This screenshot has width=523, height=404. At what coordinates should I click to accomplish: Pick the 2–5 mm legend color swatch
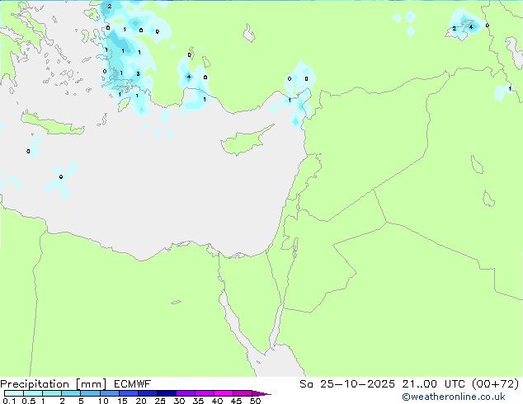[x=71, y=393]
